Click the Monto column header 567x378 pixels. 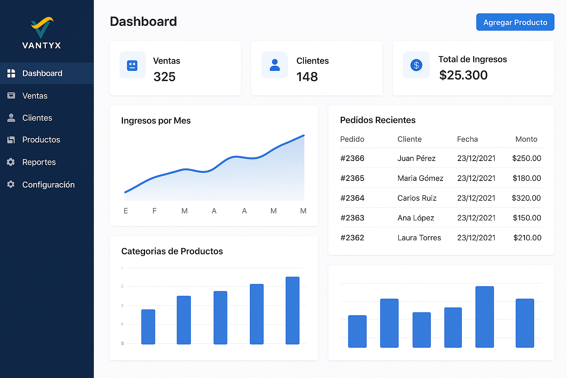point(526,139)
